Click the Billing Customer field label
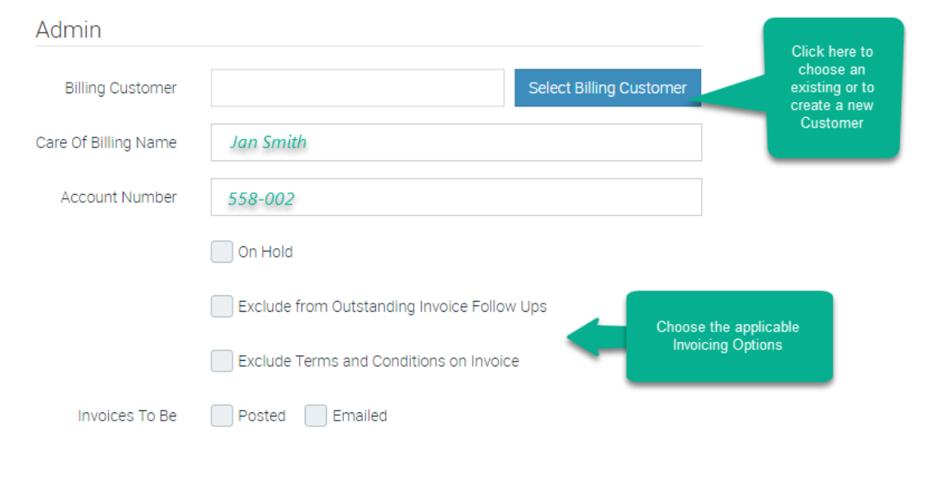 tap(120, 88)
